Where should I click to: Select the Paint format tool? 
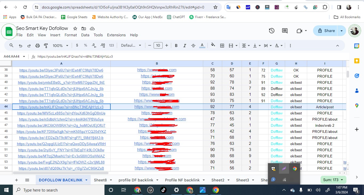(46, 45)
